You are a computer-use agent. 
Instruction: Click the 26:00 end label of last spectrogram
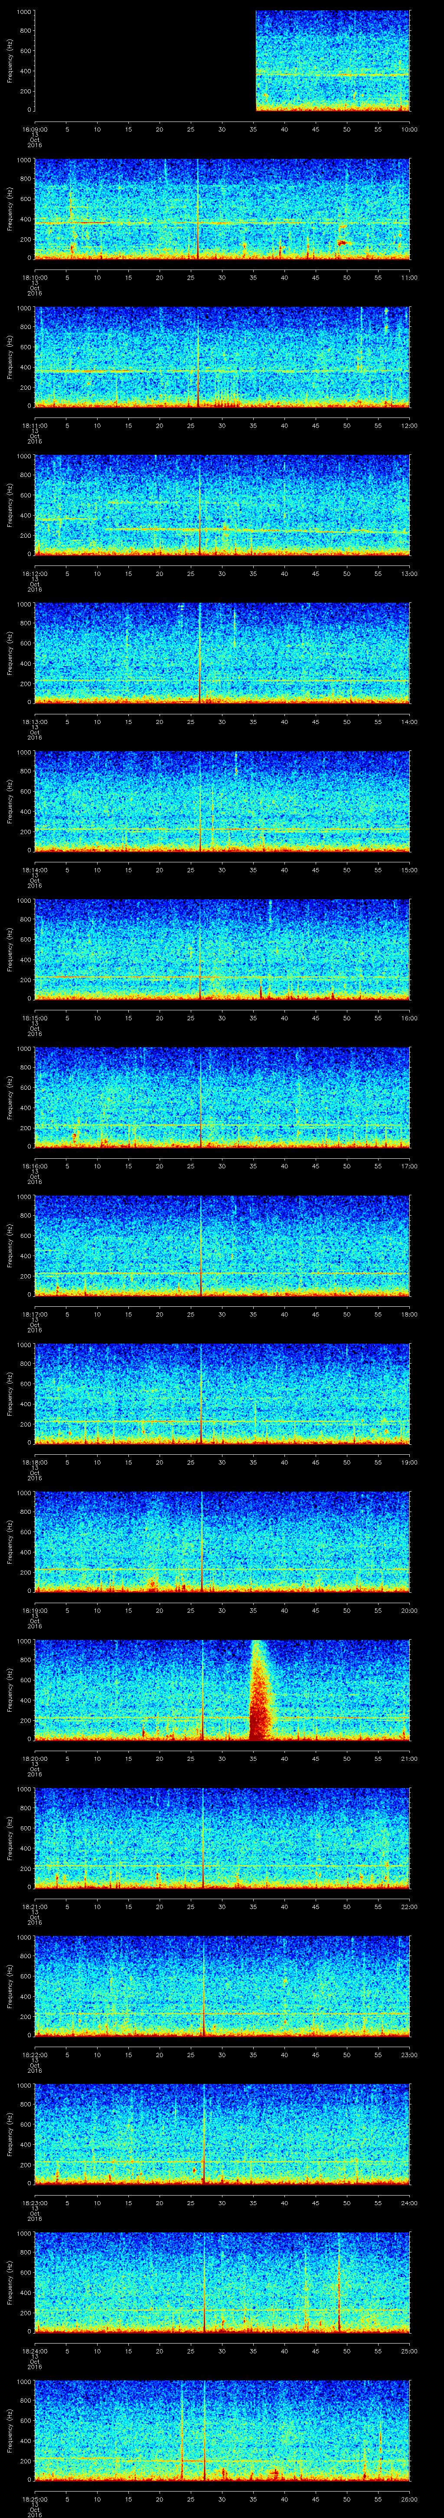[x=409, y=2498]
